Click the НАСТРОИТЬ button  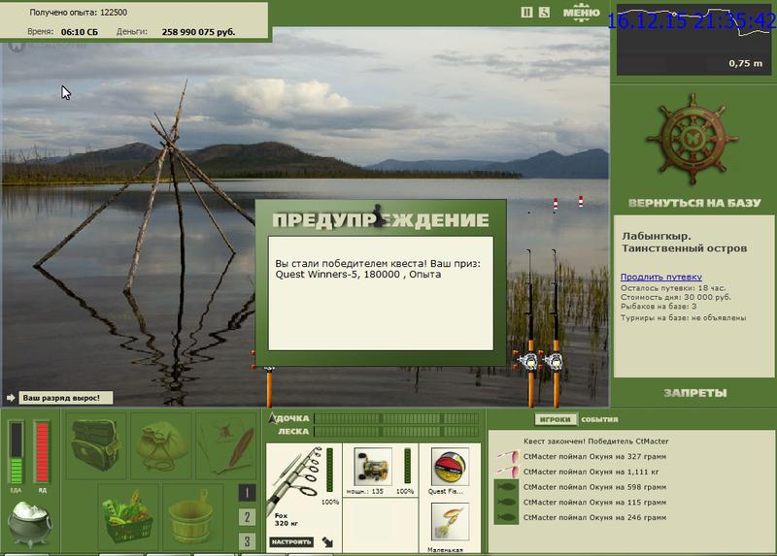click(291, 542)
